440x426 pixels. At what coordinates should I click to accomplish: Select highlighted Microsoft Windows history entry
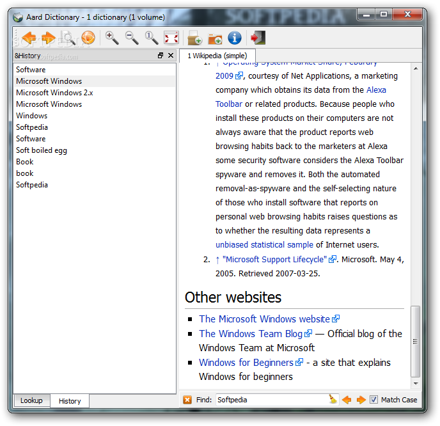point(94,81)
